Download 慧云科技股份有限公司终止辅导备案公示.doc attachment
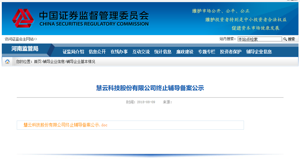This screenshot has width=300, height=159. pyautogui.click(x=65, y=125)
